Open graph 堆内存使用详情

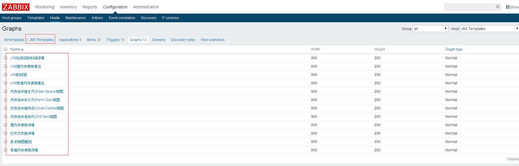click(x=23, y=125)
